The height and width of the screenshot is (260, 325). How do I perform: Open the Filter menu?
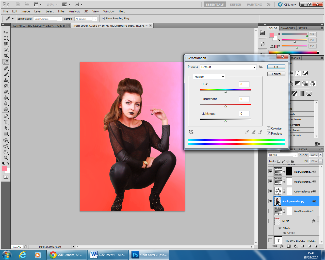click(61, 11)
